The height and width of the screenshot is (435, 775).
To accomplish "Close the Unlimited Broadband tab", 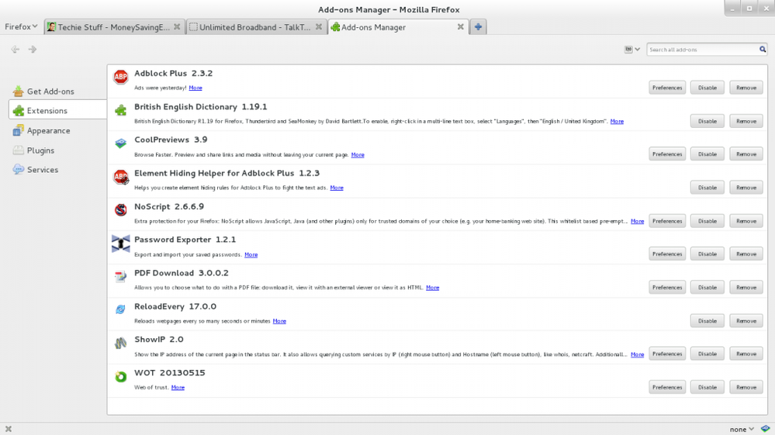I will point(319,27).
